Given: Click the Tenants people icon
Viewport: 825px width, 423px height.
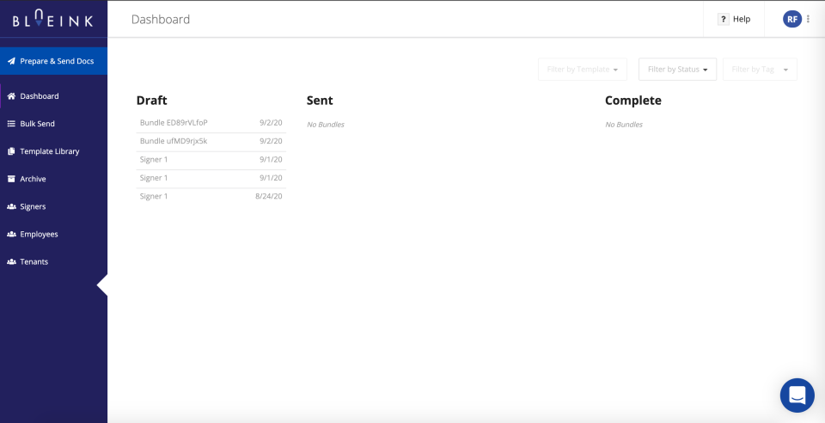Looking at the screenshot, I should click(11, 261).
